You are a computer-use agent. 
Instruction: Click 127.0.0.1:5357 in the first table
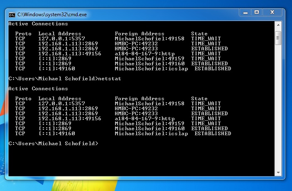pos(61,39)
